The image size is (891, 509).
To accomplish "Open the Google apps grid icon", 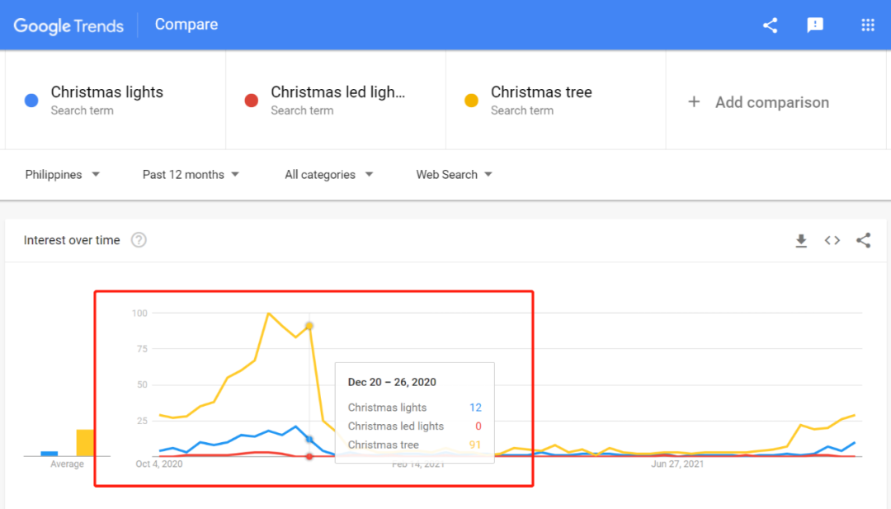I will coord(868,25).
